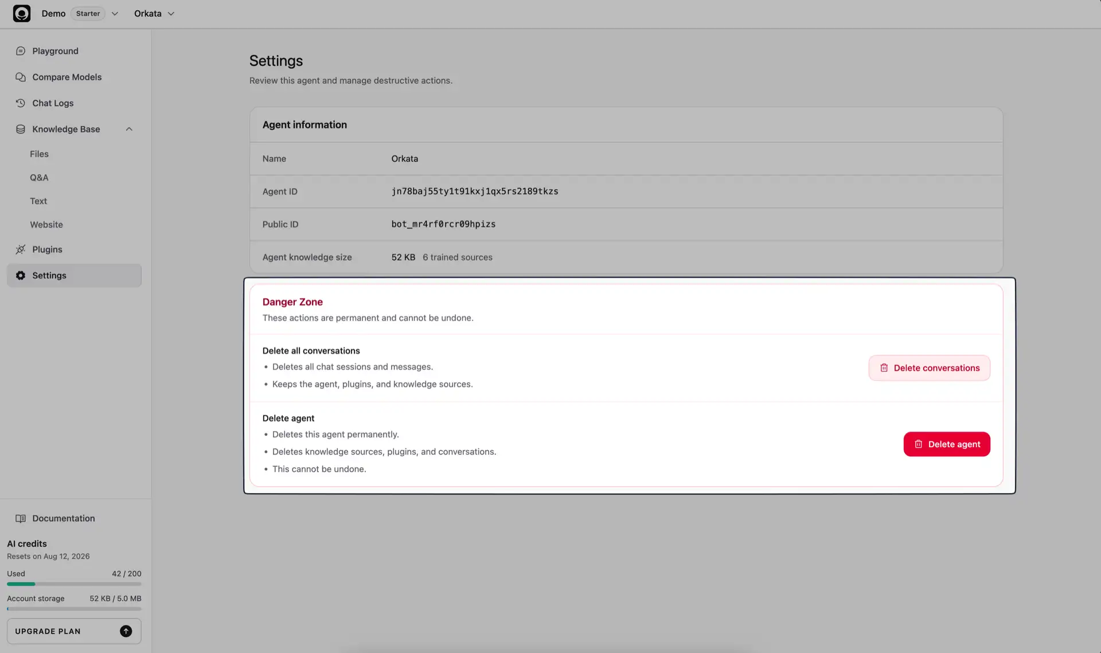Click the 42 / 200 credits value
The height and width of the screenshot is (653, 1101).
[x=127, y=573]
